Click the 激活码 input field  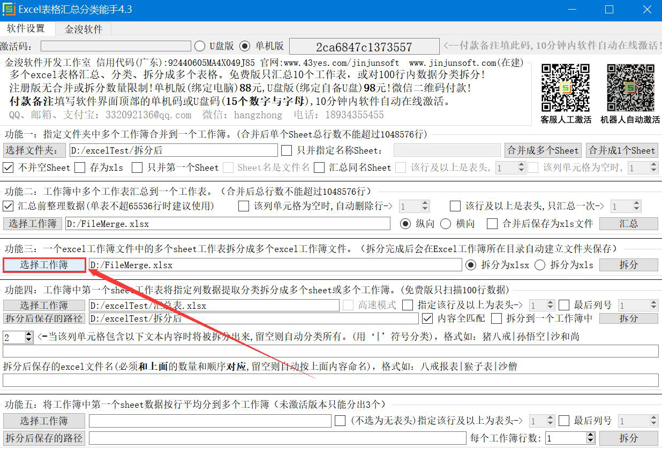pos(116,46)
